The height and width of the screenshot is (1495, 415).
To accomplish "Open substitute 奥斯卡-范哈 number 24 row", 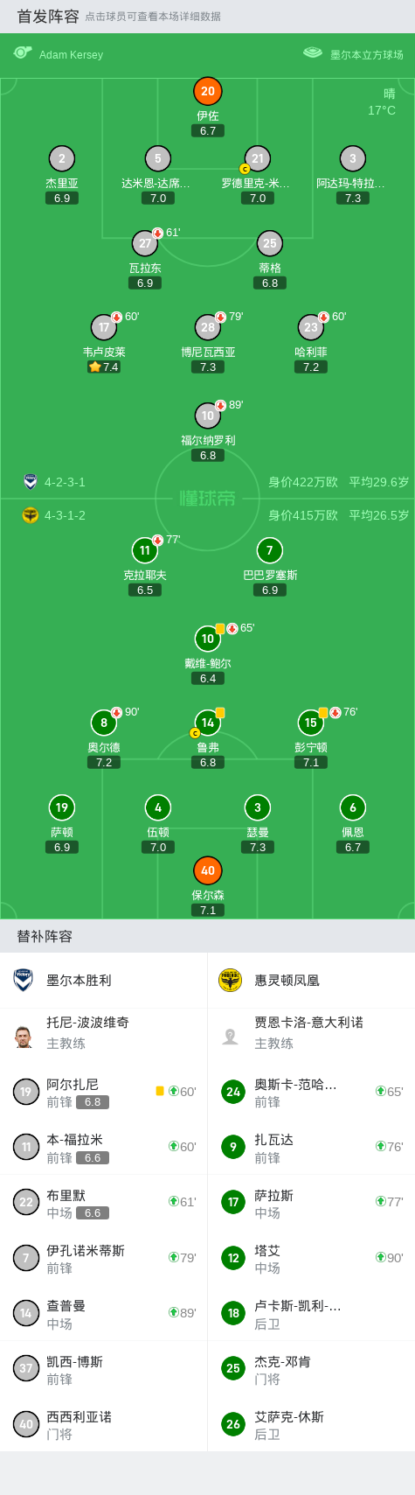I will point(311,1092).
